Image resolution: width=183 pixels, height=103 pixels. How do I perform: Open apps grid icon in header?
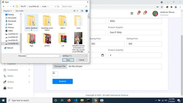(132, 13)
